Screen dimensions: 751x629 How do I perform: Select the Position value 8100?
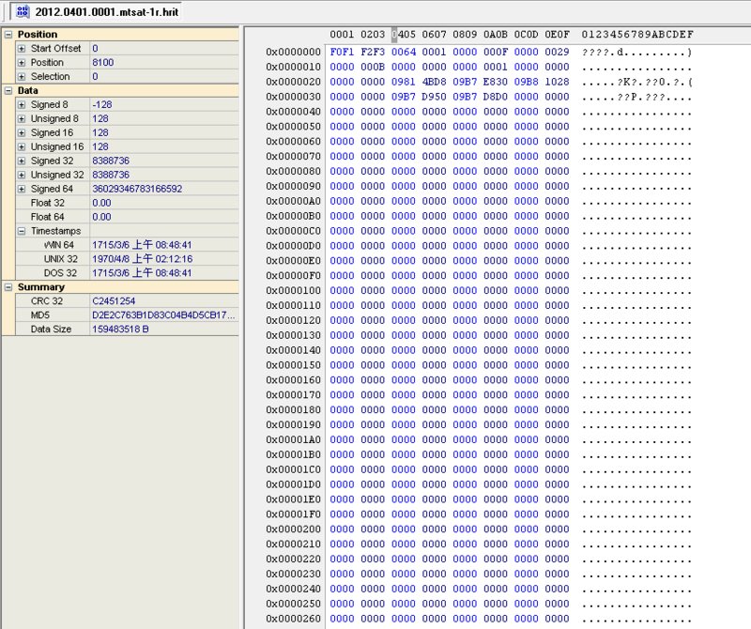click(x=103, y=62)
